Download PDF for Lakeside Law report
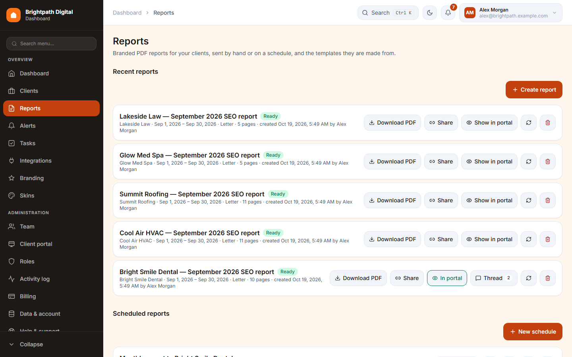This screenshot has width=572, height=357. [392, 123]
